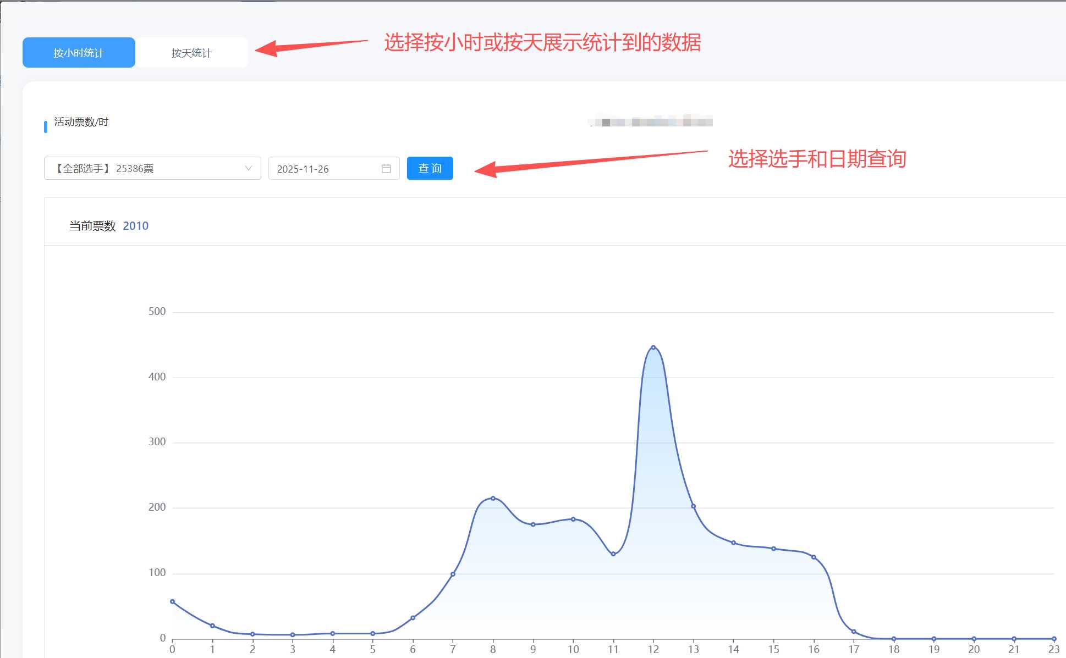Click the 活动票数/时 section title
Viewport: 1066px width, 658px height.
tap(81, 122)
